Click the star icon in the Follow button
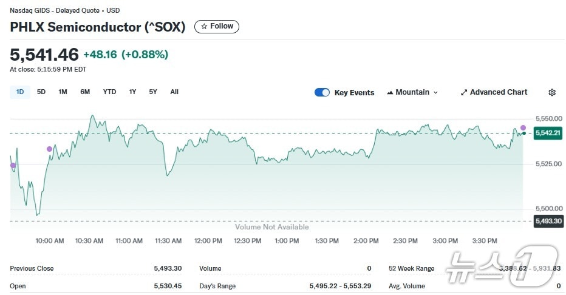 tap(204, 27)
